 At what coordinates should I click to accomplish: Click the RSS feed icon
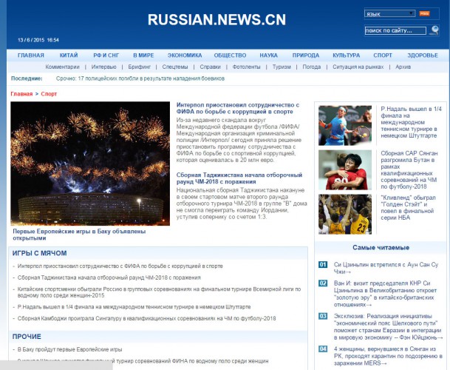coord(424,13)
